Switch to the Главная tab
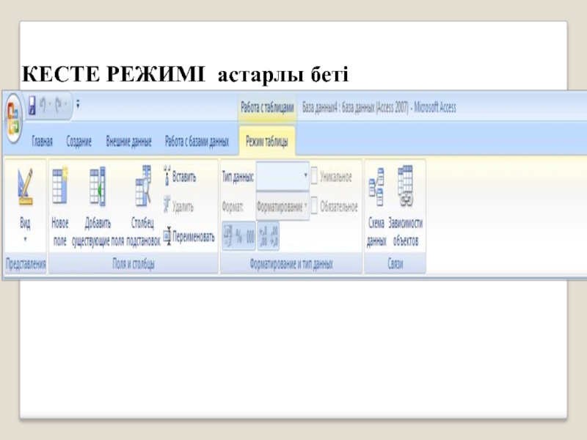Viewport: 587px width, 440px height. pos(41,141)
